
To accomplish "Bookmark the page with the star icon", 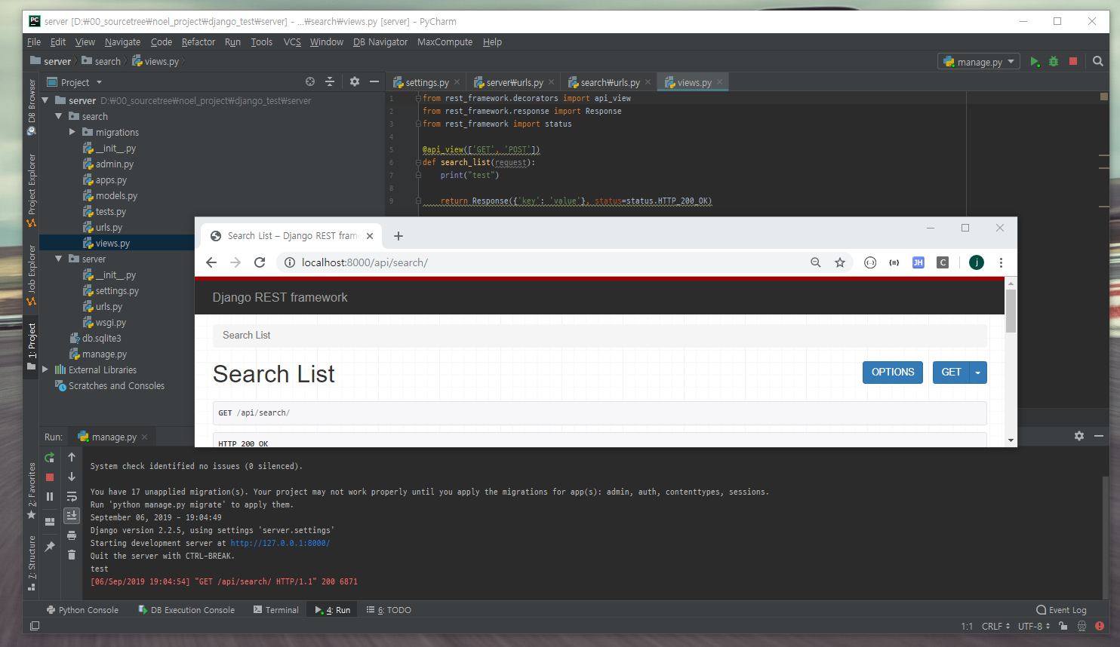I will pyautogui.click(x=840, y=262).
